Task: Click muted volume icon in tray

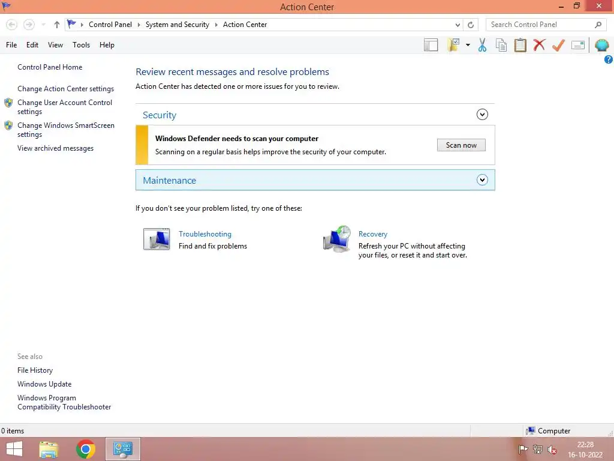Action: (x=552, y=450)
